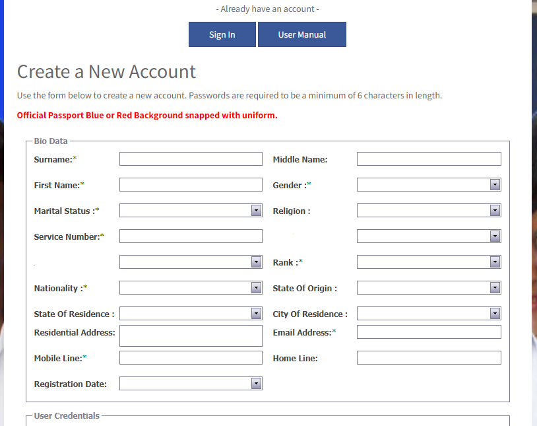Expand the Marital Status dropdown
The image size is (537, 426).
pyautogui.click(x=191, y=211)
